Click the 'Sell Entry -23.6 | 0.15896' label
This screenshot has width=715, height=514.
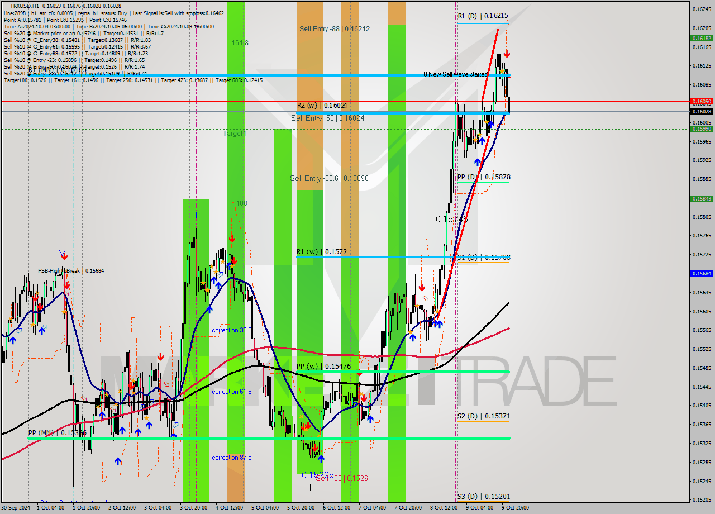(329, 178)
